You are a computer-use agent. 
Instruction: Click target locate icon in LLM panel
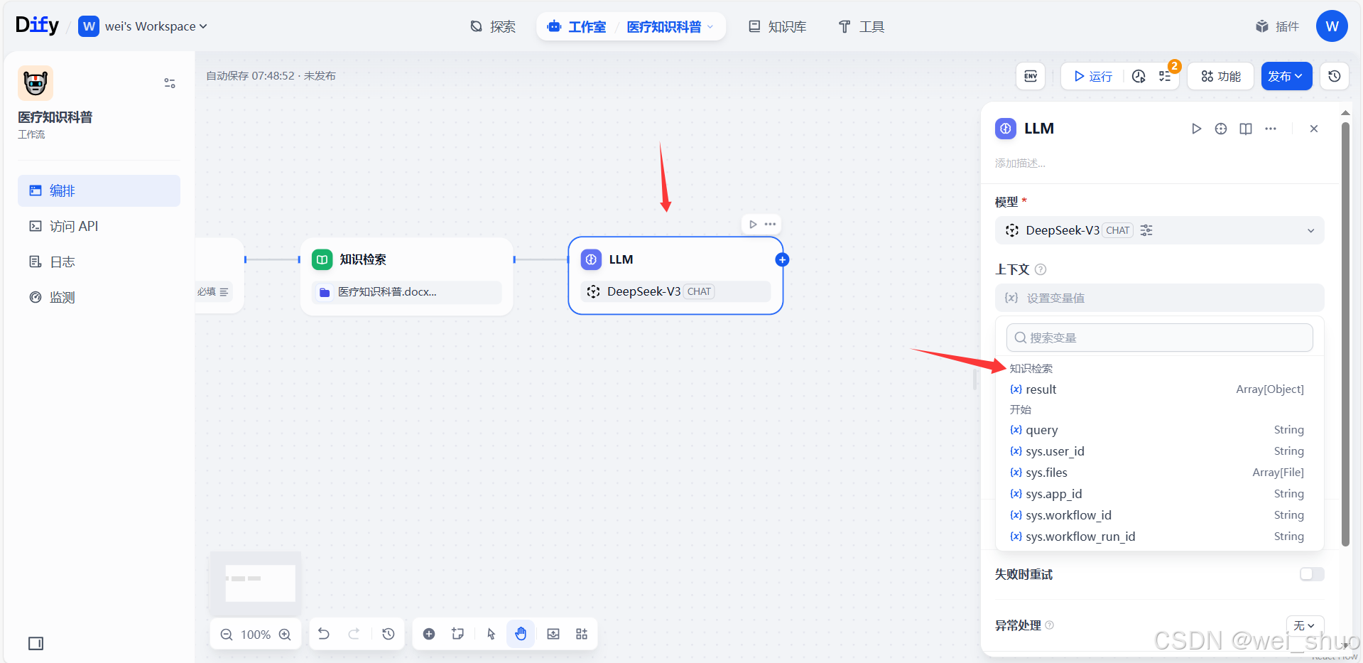tap(1221, 129)
